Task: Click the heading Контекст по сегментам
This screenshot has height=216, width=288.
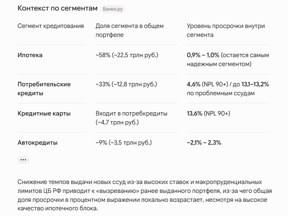Action: coord(57,9)
